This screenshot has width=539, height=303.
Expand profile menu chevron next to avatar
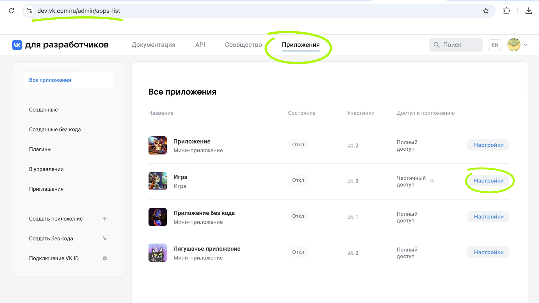(526, 45)
